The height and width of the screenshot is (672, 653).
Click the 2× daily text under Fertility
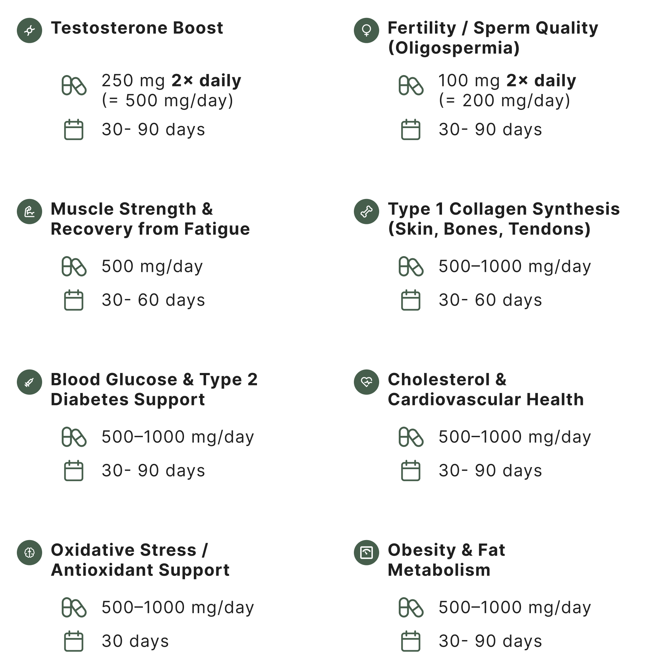pos(541,81)
